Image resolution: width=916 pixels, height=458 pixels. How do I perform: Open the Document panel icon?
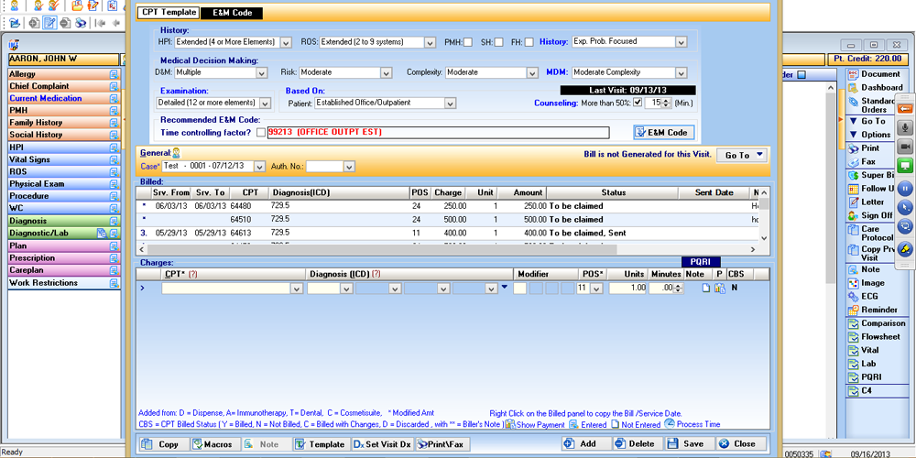(x=853, y=74)
